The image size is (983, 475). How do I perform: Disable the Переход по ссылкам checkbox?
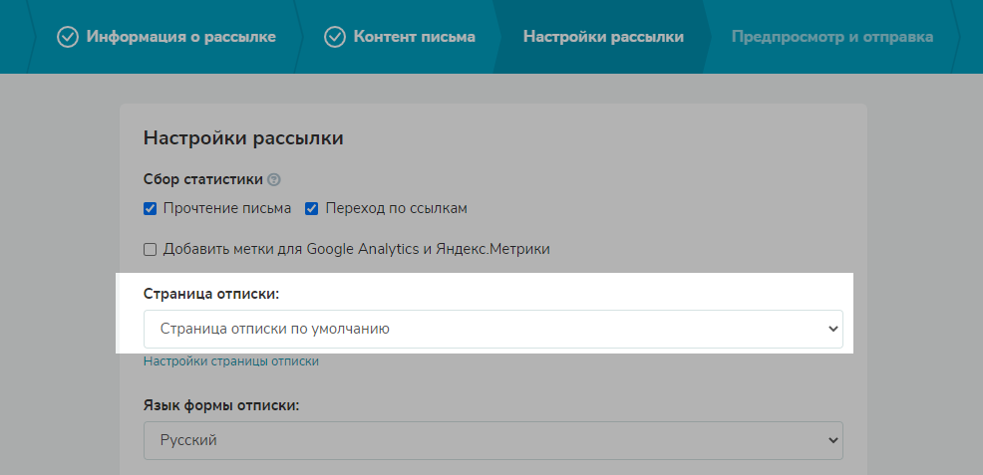point(312,209)
